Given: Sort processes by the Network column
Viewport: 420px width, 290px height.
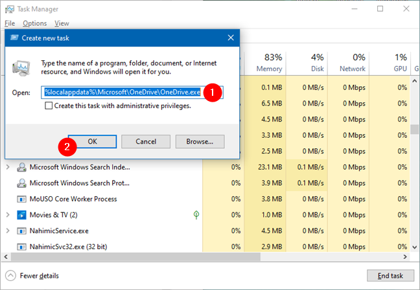Looking at the screenshot, I should pos(349,63).
